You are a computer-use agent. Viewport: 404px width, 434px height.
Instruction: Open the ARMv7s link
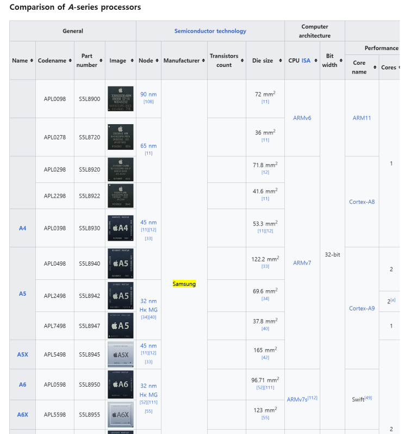coord(297,400)
